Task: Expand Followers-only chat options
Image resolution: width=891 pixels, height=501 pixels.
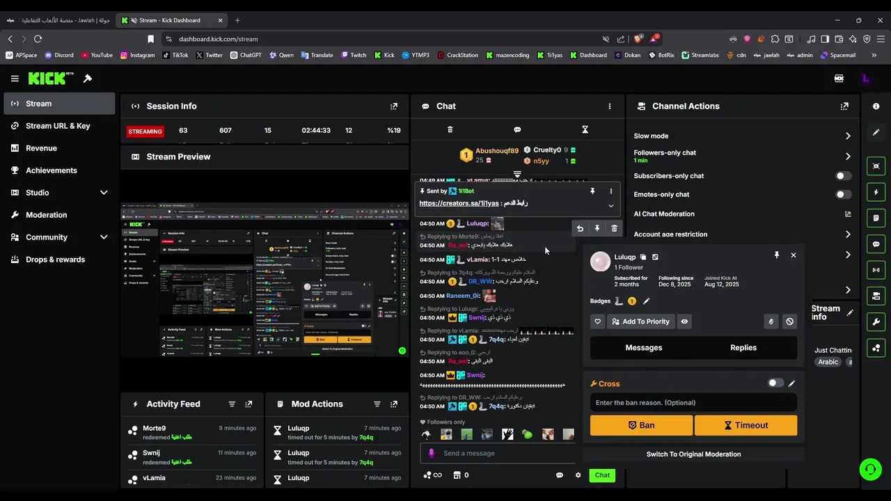Action: coord(848,157)
